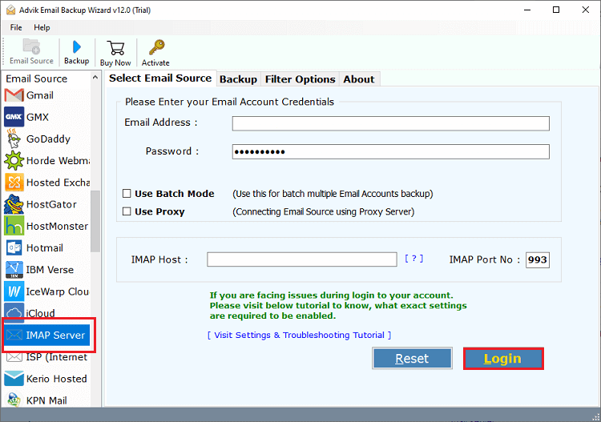Click the app icon in title bar
Screen dimensions: 601x422
[11, 10]
